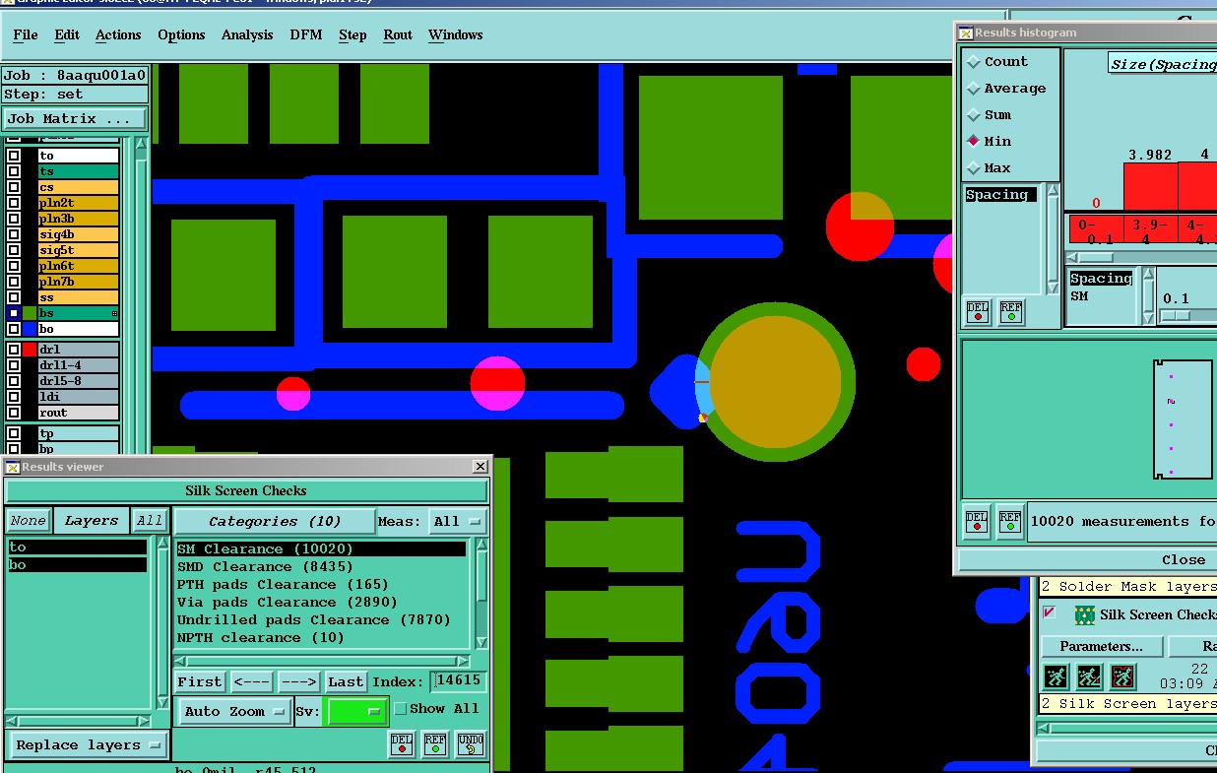
Task: Click the Layers header button
Action: tap(91, 521)
